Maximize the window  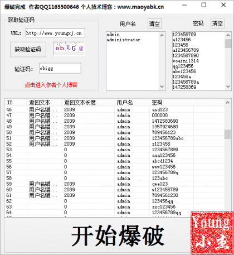(x=204, y=5)
